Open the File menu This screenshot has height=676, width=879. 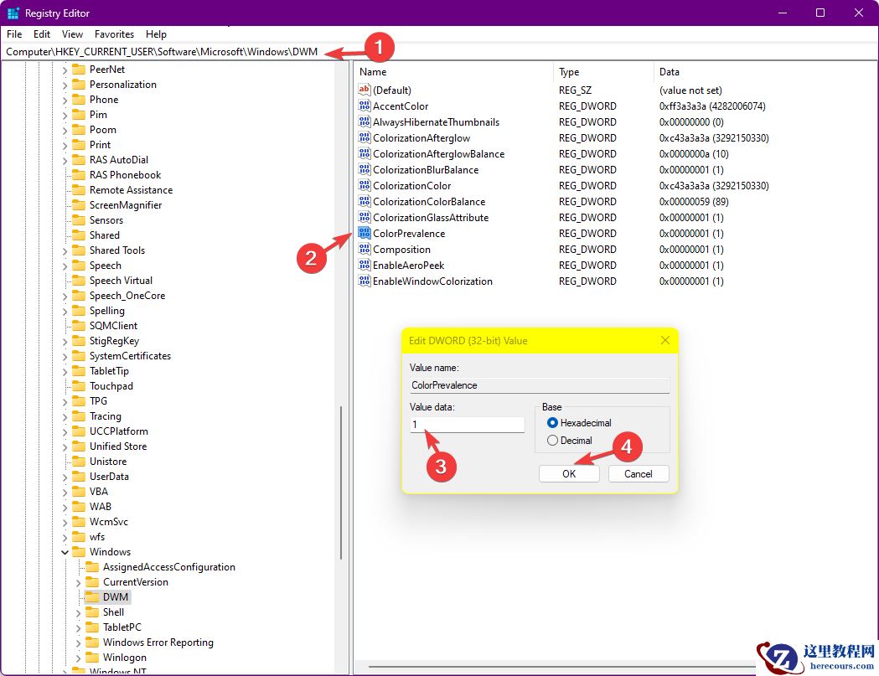click(14, 34)
